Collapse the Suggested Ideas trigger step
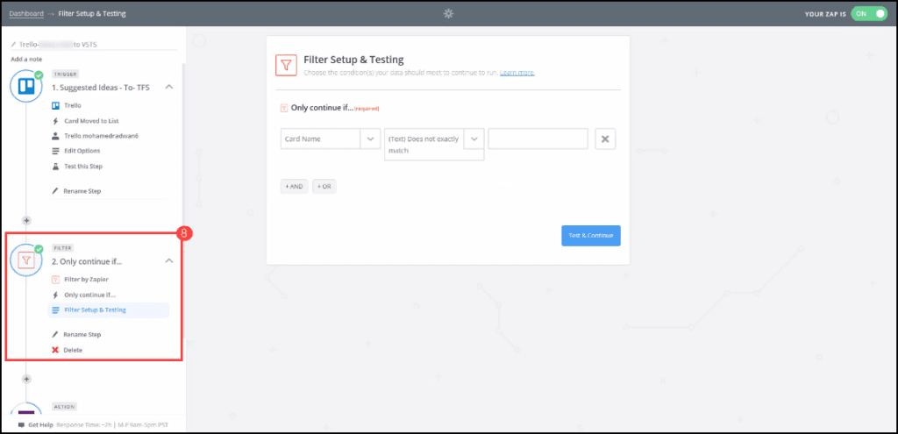This screenshot has width=898, height=434. tap(169, 87)
